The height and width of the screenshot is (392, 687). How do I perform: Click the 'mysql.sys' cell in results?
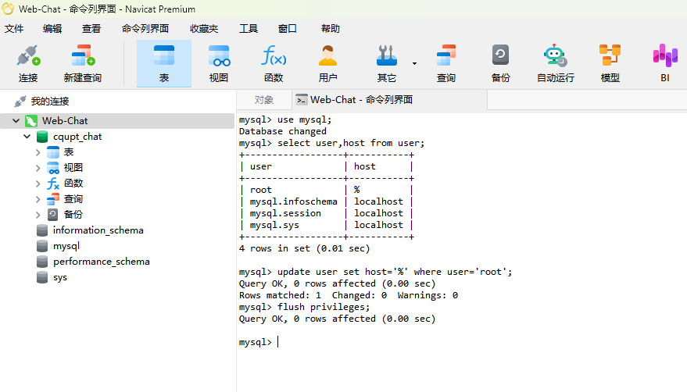click(274, 225)
